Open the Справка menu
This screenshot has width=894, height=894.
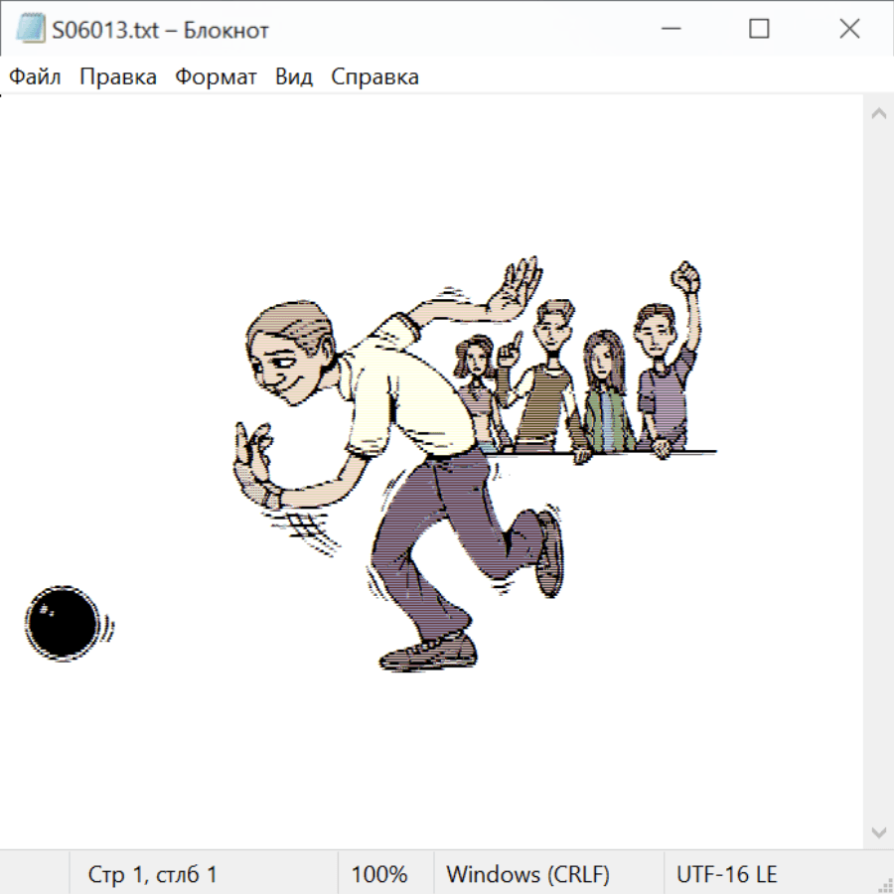(374, 77)
